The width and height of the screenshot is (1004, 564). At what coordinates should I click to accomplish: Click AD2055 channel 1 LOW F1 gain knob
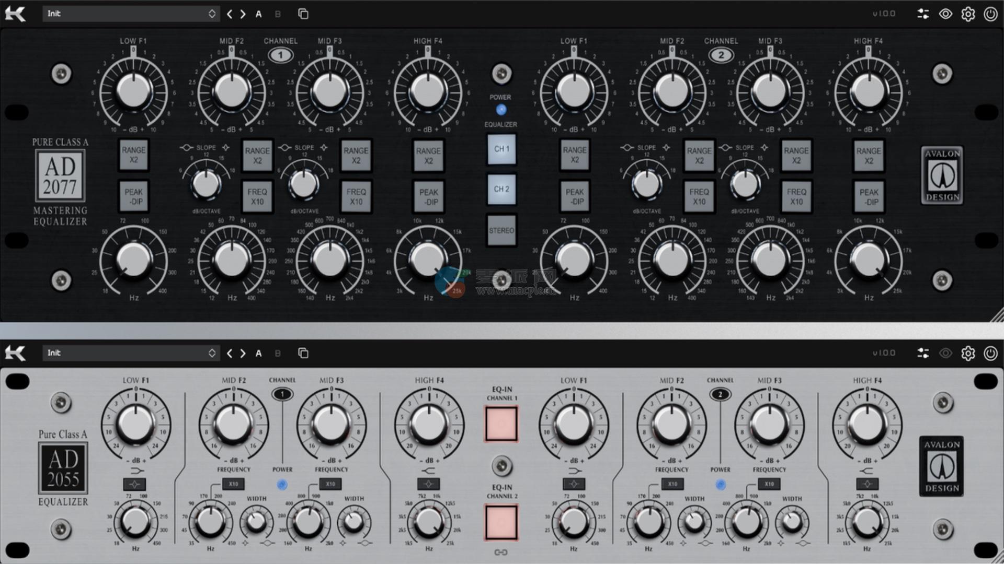tap(136, 424)
